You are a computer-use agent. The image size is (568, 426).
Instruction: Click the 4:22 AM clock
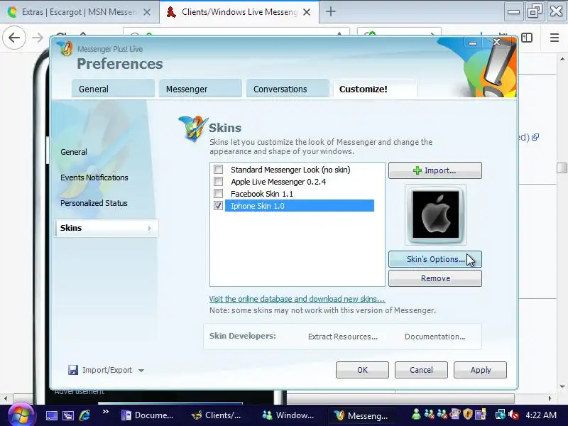541,415
